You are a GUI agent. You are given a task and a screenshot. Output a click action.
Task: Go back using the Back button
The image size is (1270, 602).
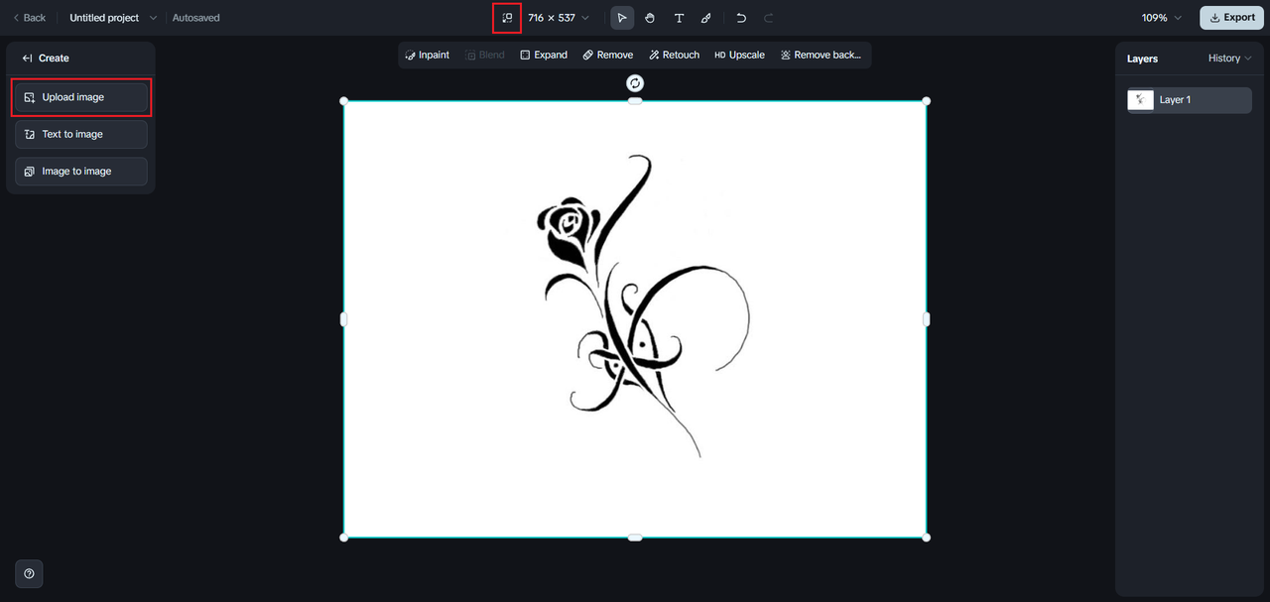(x=29, y=18)
